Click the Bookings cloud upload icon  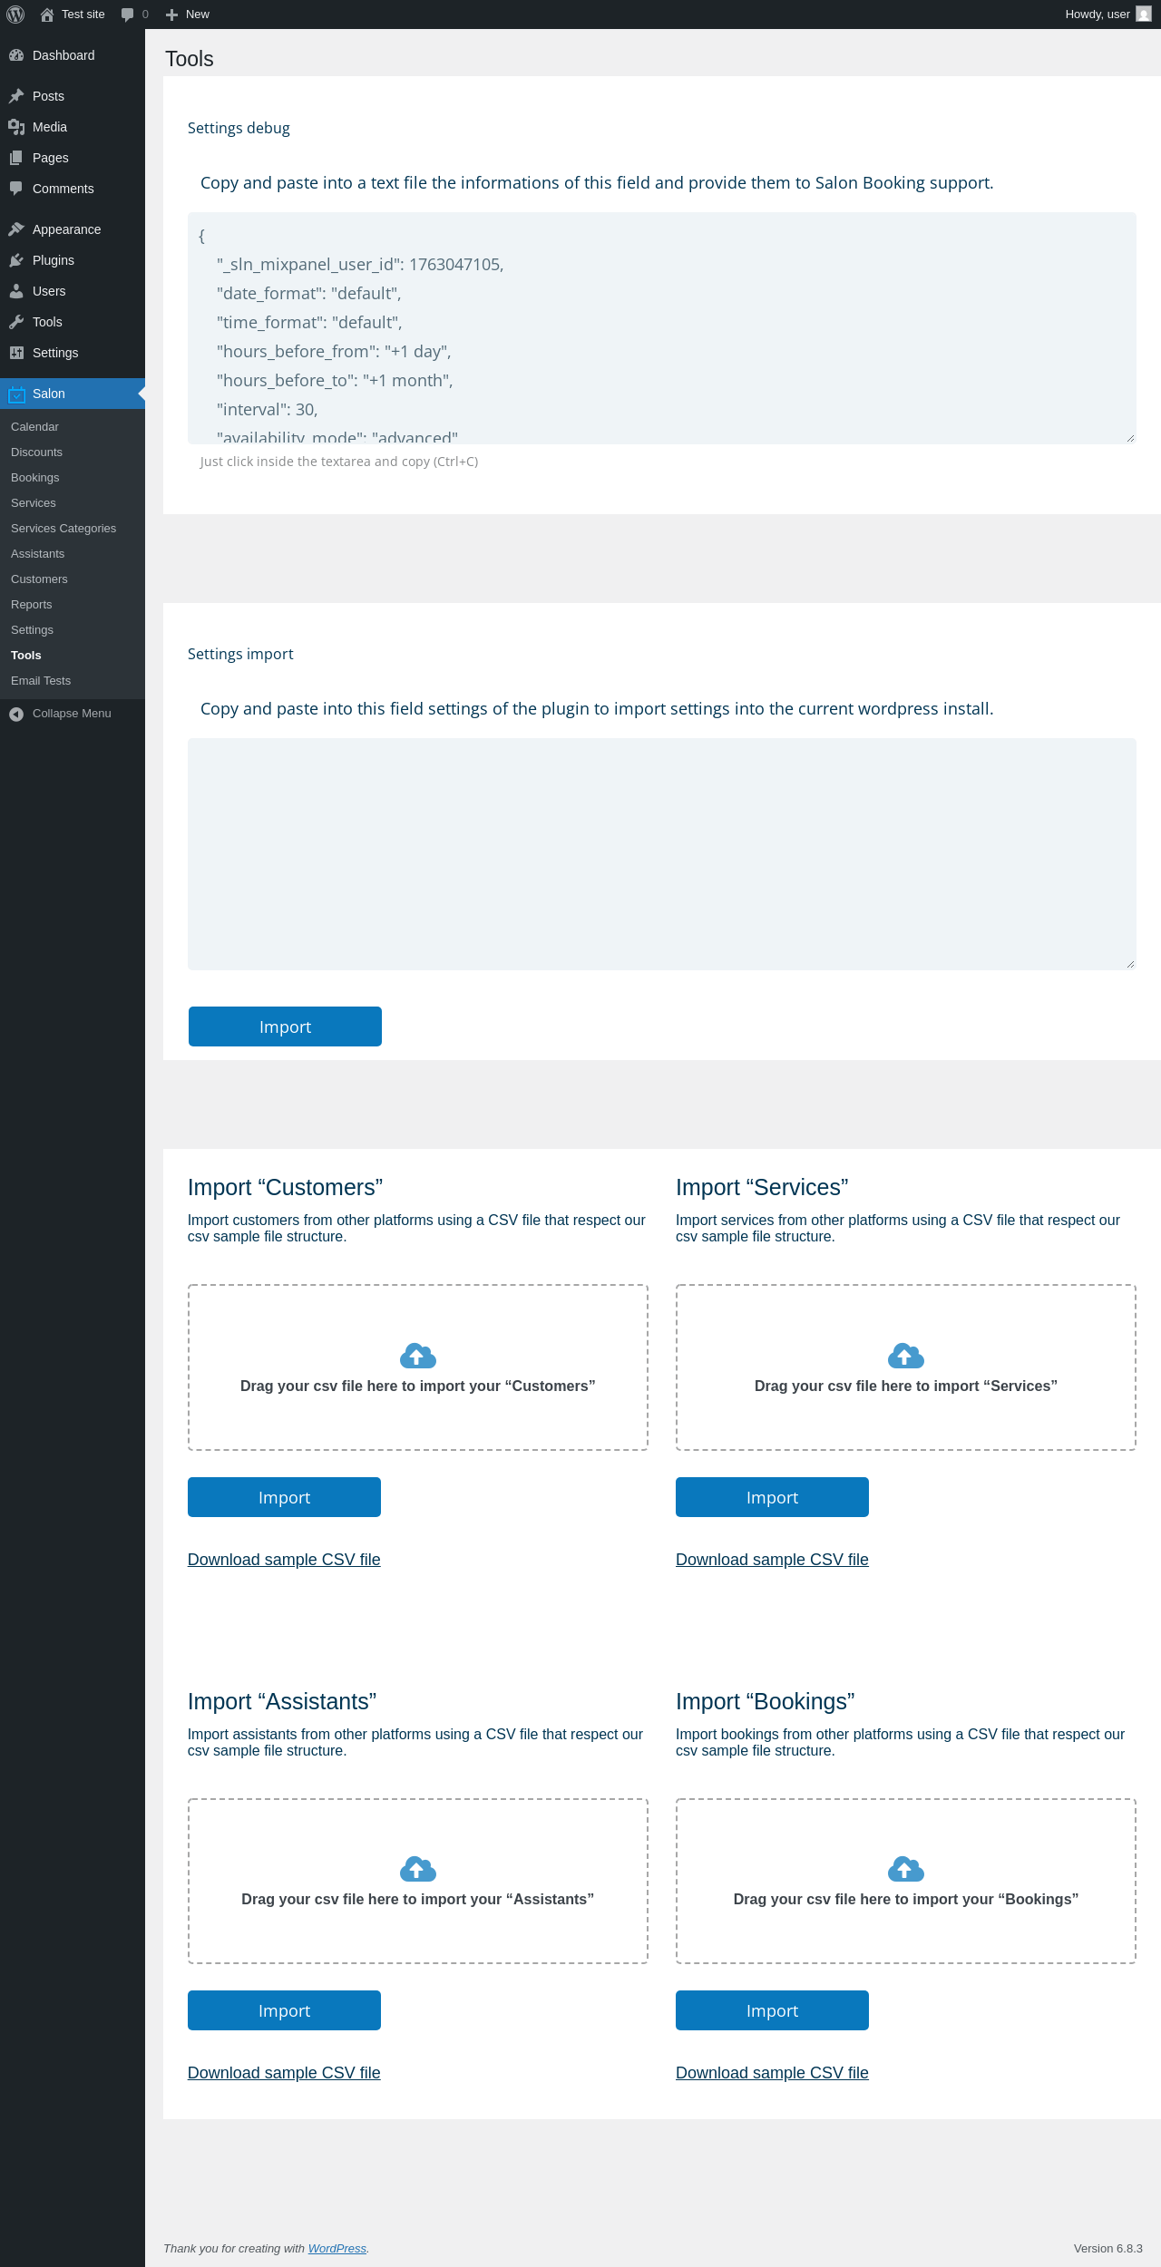906,1869
